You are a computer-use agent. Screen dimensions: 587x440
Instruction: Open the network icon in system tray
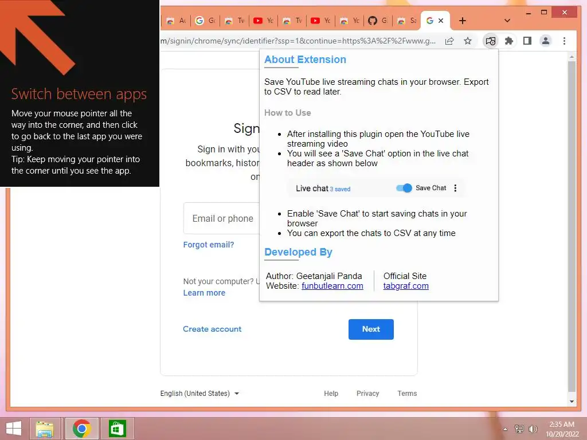click(x=519, y=429)
